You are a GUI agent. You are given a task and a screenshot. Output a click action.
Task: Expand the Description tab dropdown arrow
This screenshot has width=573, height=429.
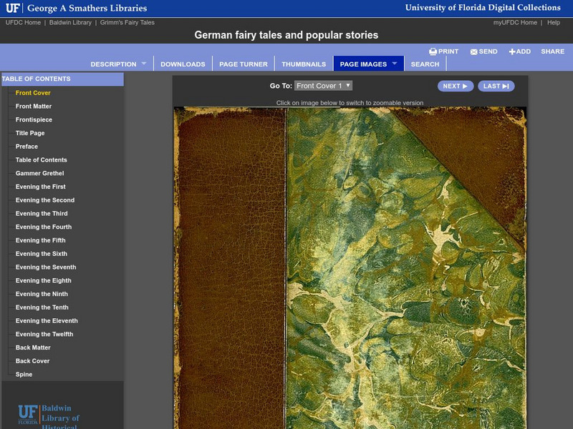point(143,64)
